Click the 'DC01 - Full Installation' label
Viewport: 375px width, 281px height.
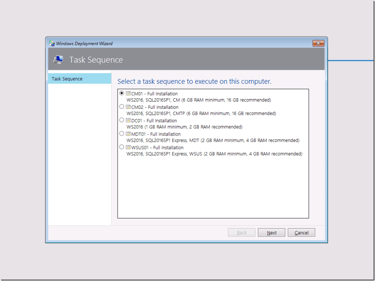click(154, 121)
